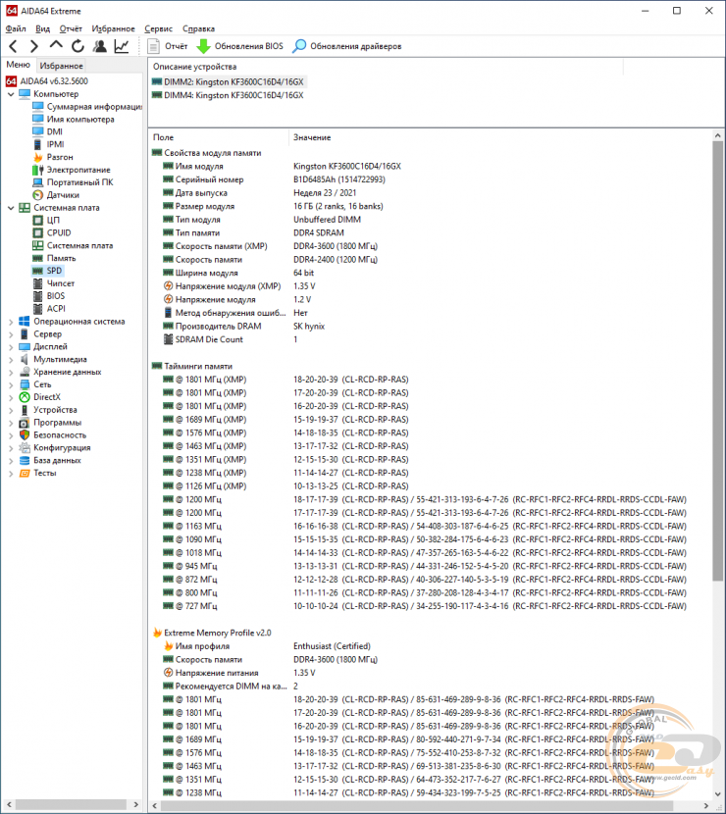Expand the Операционная система node

pyautogui.click(x=11, y=322)
